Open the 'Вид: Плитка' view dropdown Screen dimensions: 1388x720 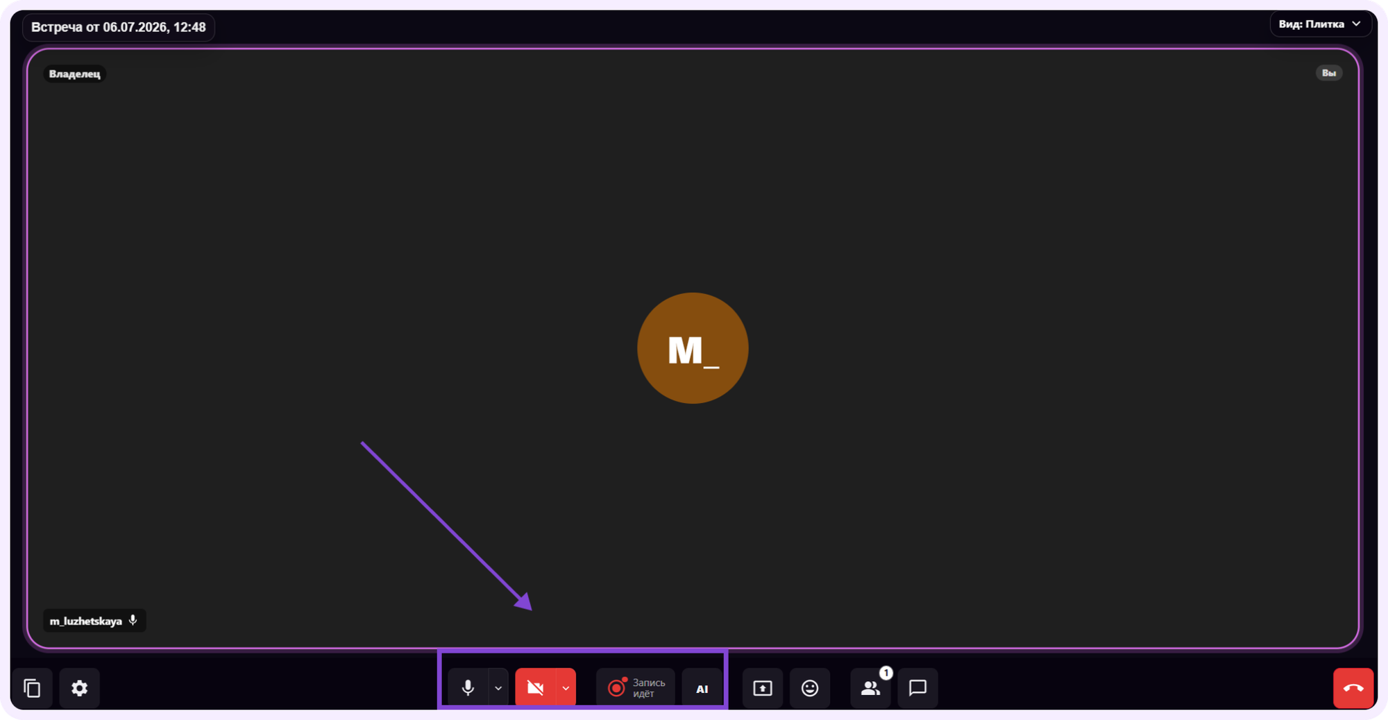[x=1320, y=24]
